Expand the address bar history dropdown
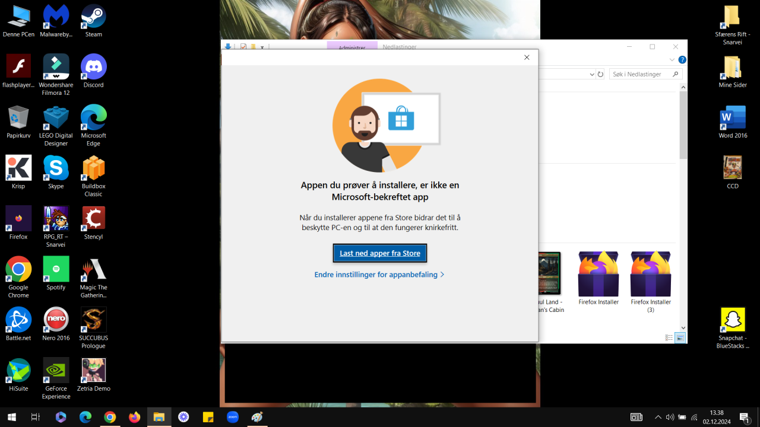The width and height of the screenshot is (760, 427). 591,74
